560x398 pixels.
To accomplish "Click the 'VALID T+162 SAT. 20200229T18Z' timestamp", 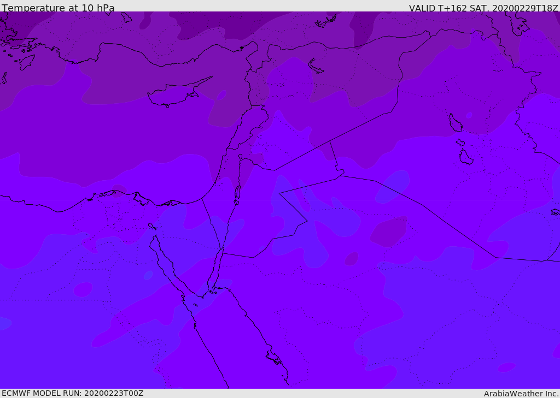I will 483,8.
